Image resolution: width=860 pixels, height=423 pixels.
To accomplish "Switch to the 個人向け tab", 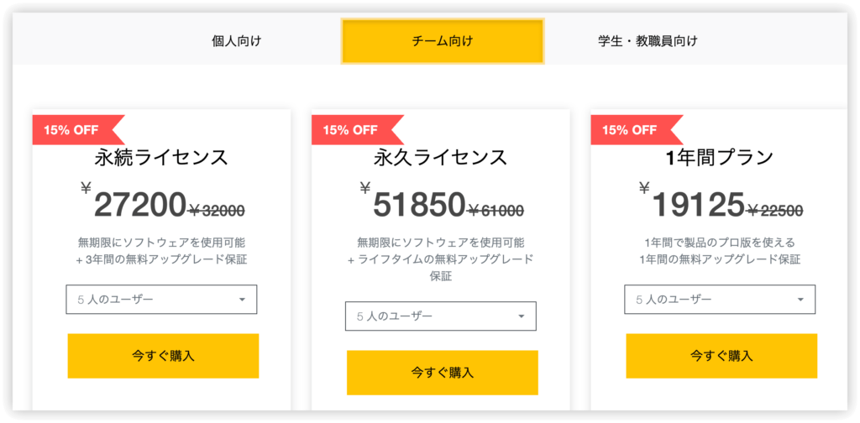I will click(x=236, y=40).
